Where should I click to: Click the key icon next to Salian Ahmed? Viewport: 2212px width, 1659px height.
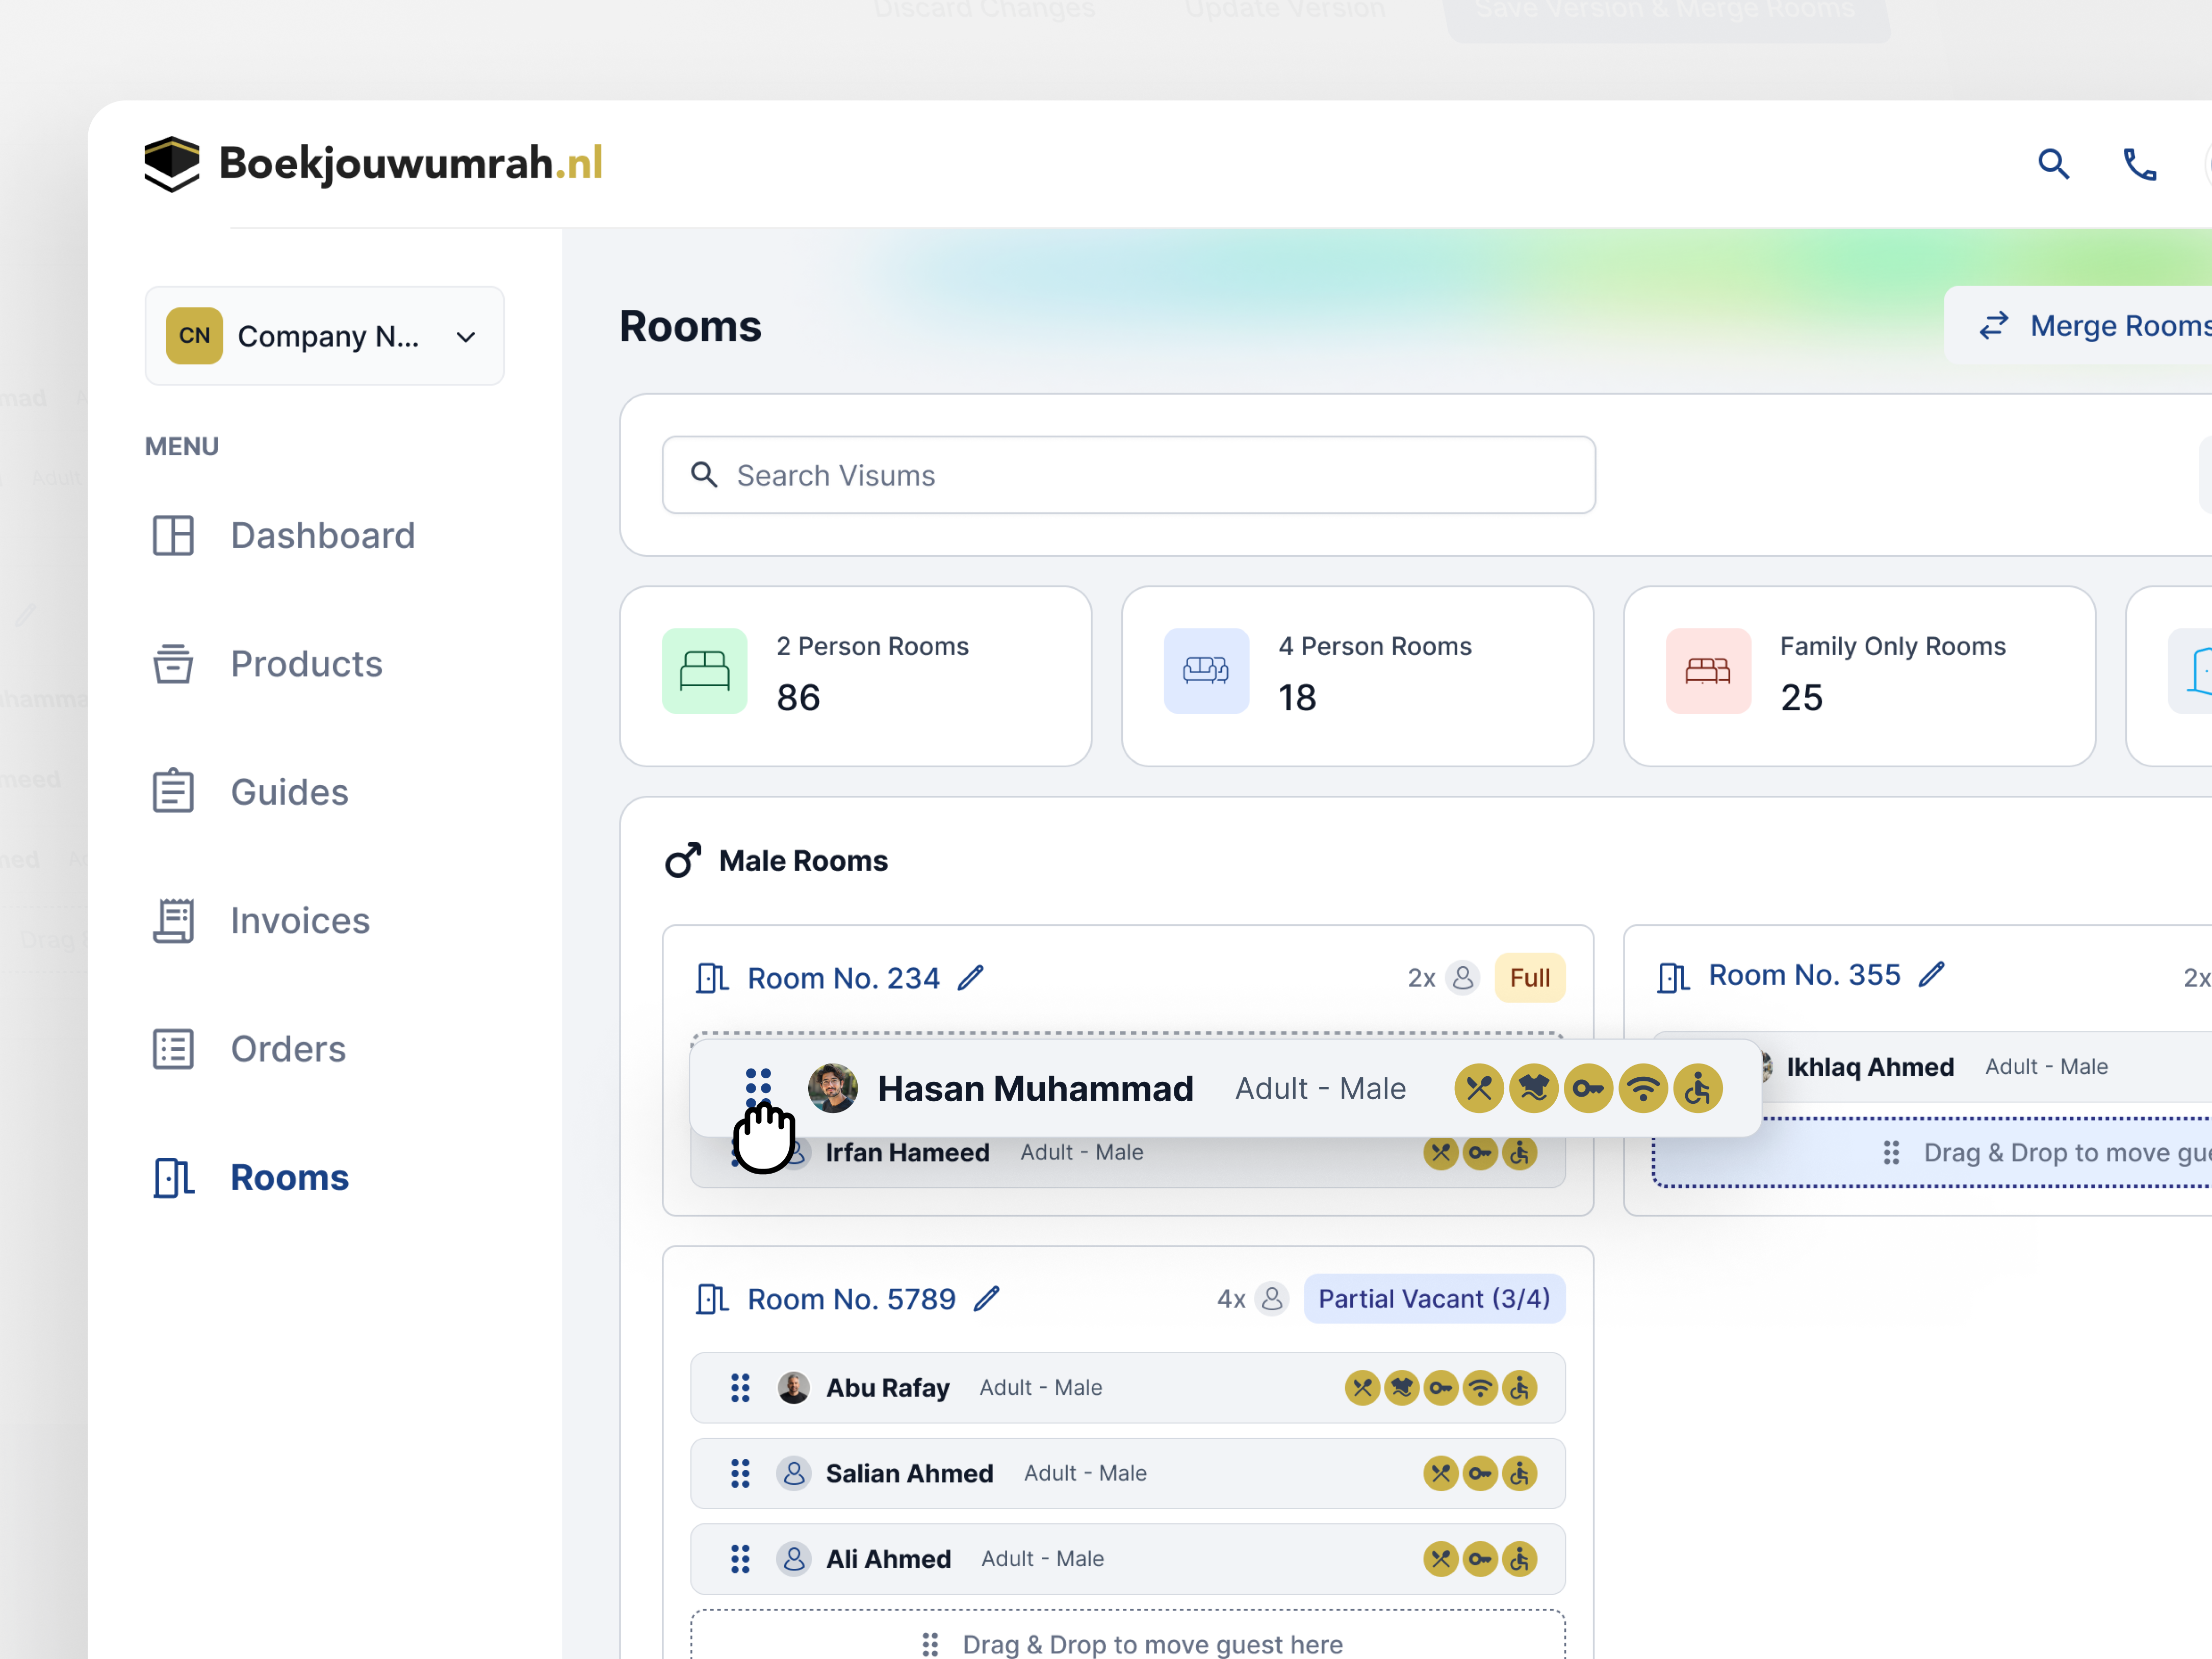click(1481, 1473)
